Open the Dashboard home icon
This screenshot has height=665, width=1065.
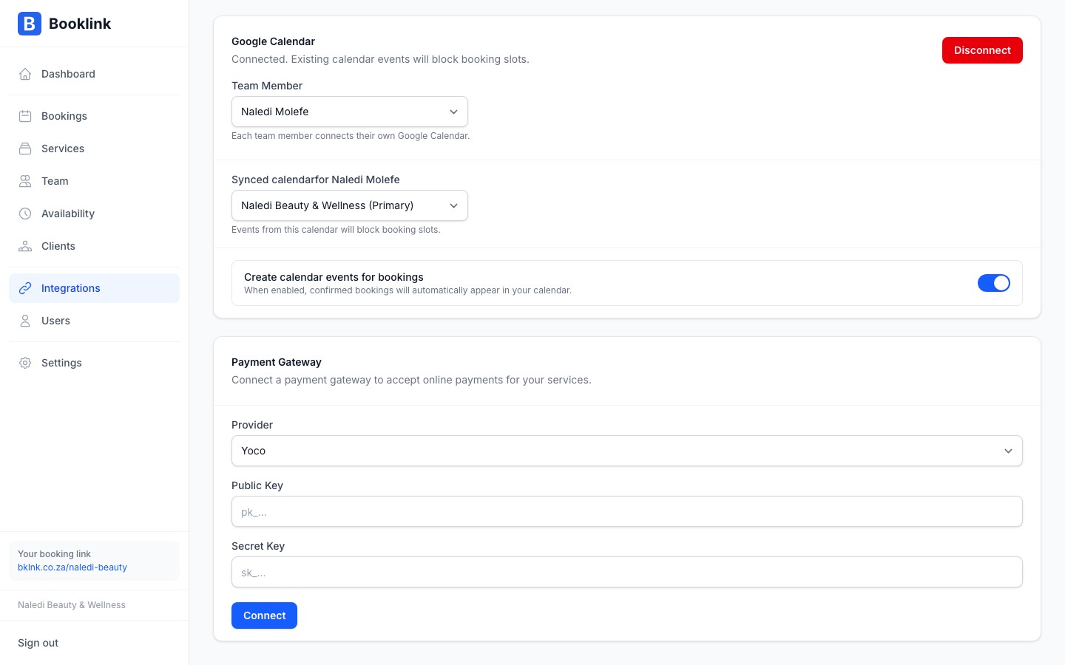pos(25,74)
